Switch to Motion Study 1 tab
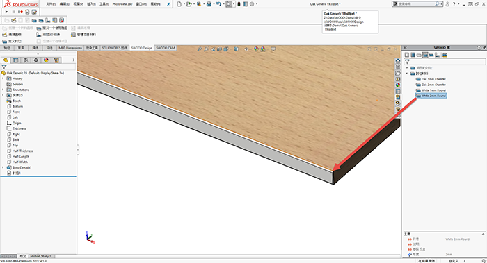487x263 pixels. (40, 256)
